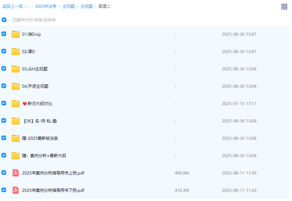Go back via 返回上一级 link
The height and width of the screenshot is (201, 292).
tap(13, 6)
